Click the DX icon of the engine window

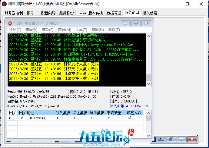[x=10, y=23]
